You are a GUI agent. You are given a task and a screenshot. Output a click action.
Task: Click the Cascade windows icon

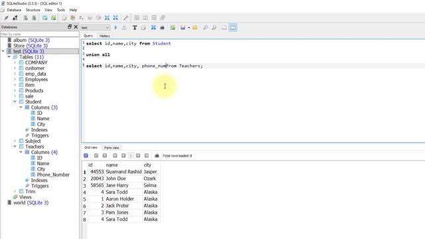click(x=163, y=18)
